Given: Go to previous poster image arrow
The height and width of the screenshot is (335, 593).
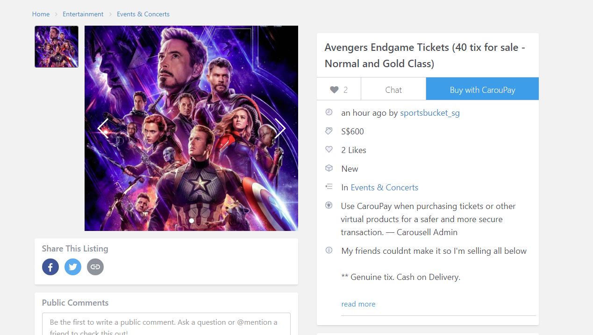Looking at the screenshot, I should (x=103, y=128).
